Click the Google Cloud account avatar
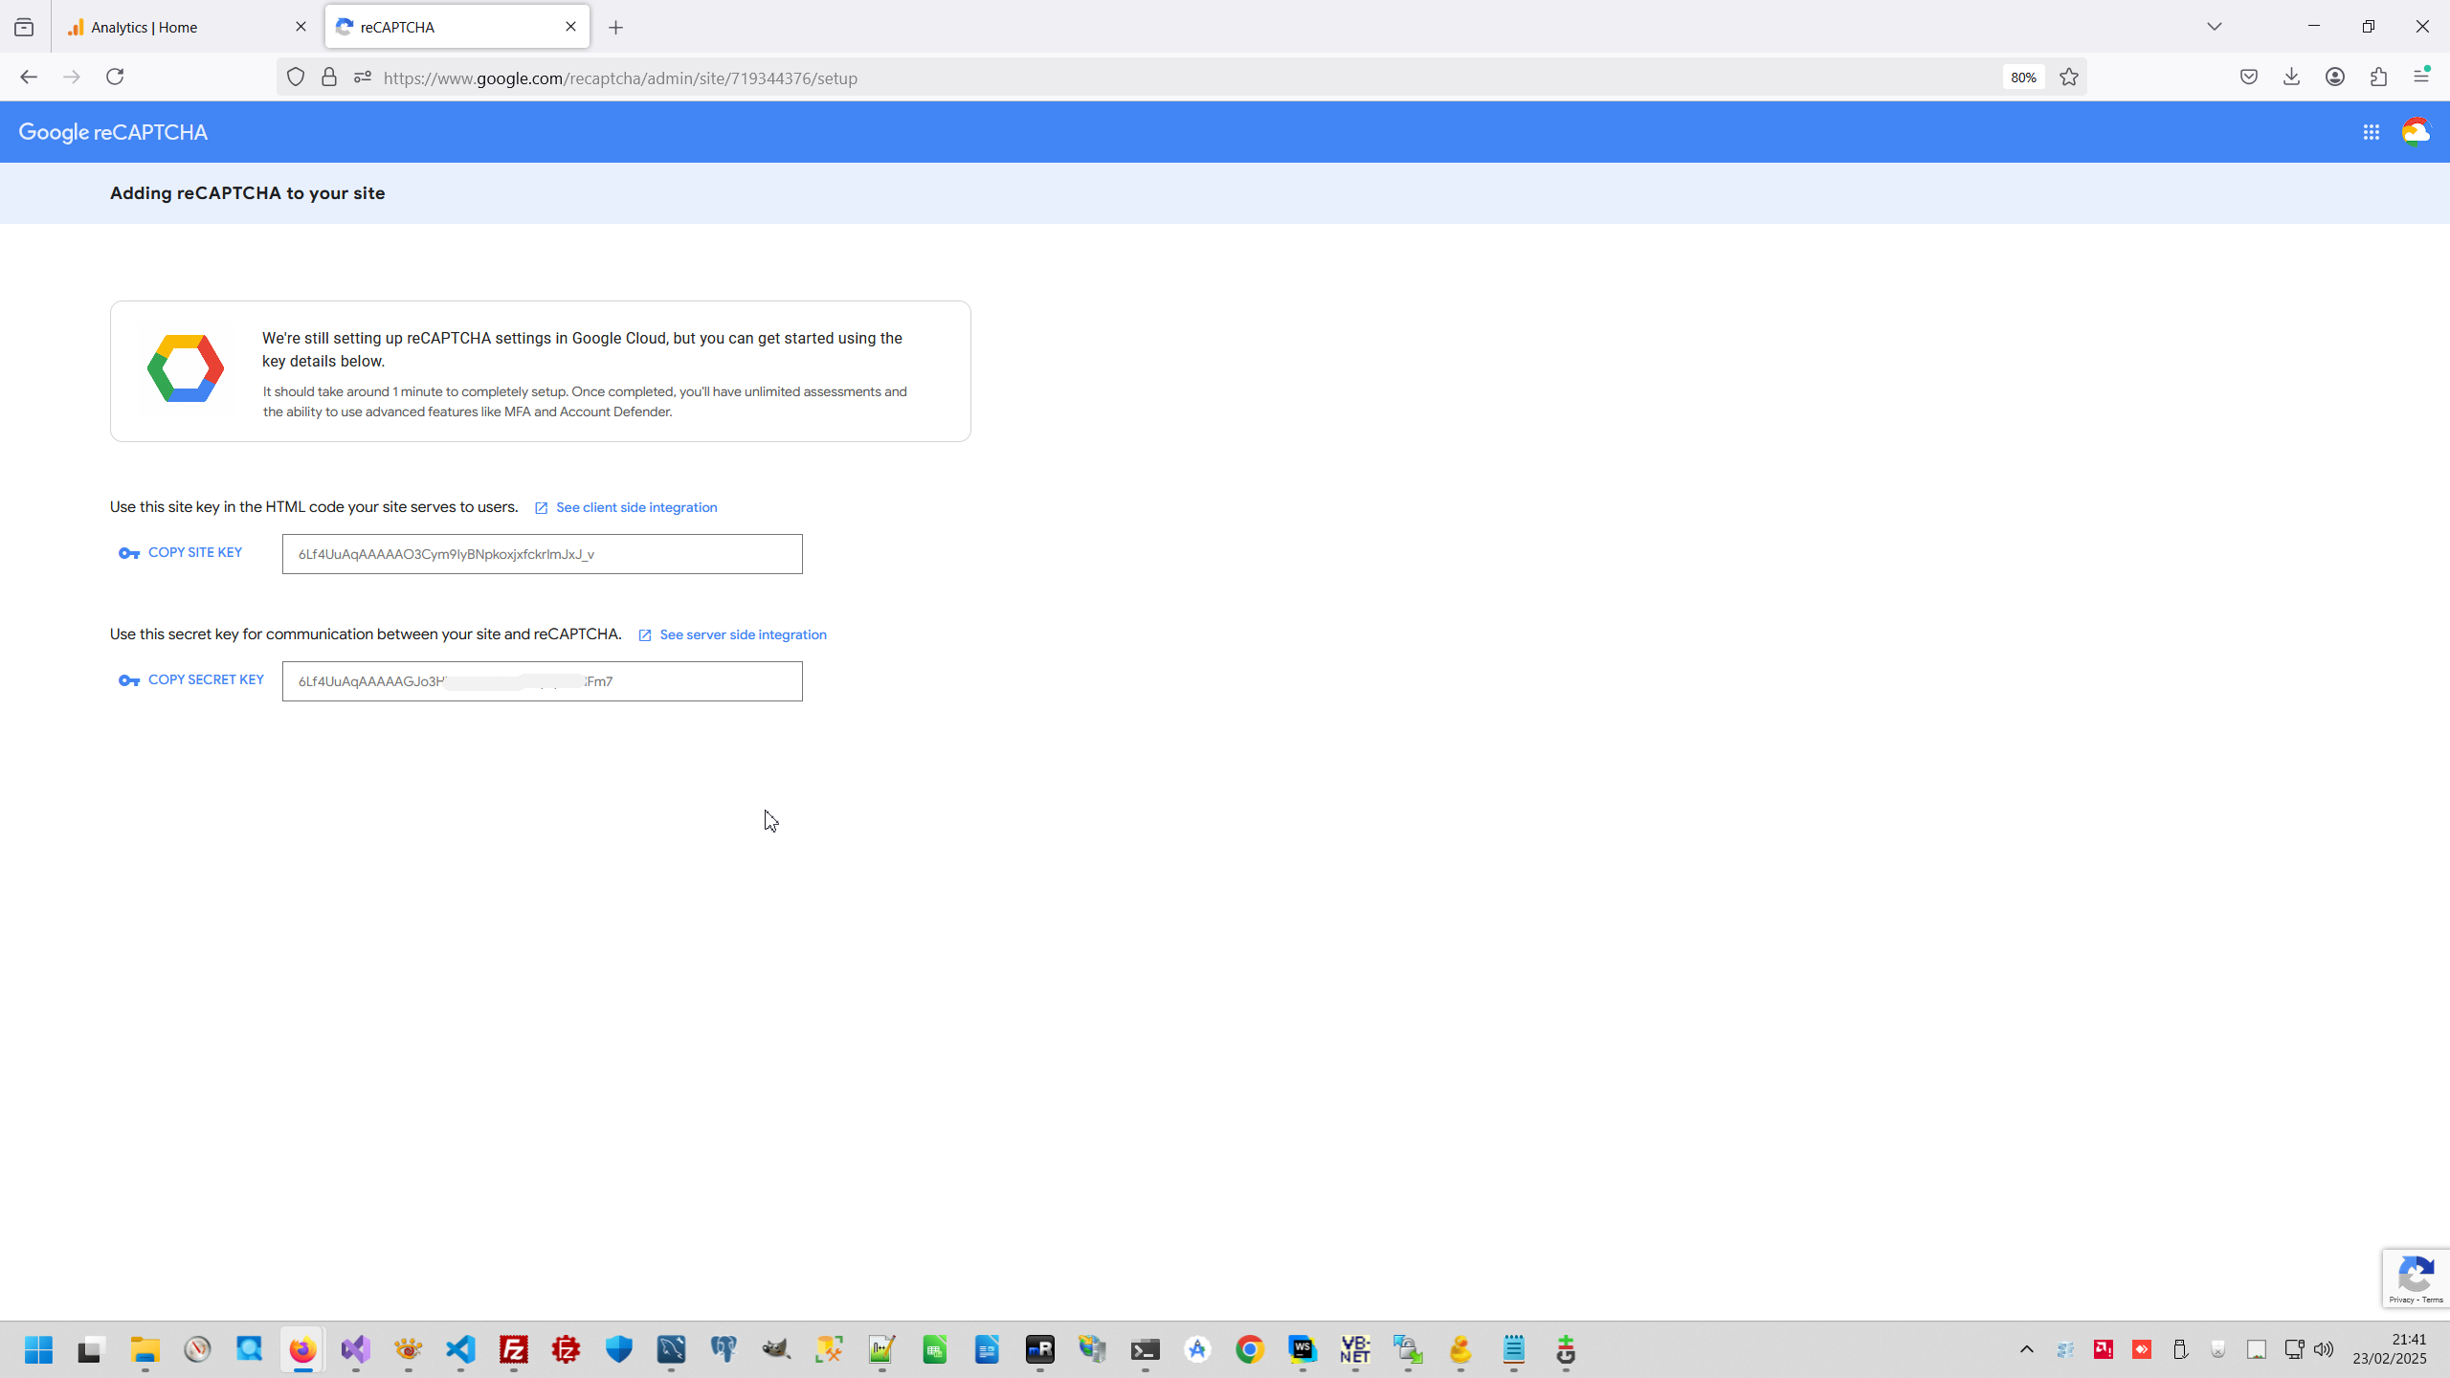This screenshot has width=2450, height=1378. pos(2416,132)
